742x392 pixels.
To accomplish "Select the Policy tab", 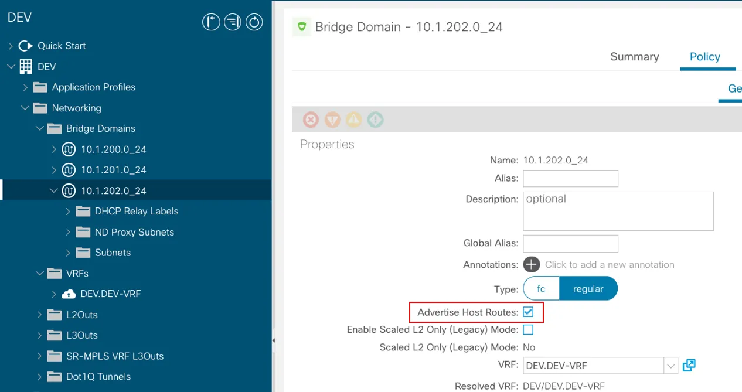I will 704,57.
